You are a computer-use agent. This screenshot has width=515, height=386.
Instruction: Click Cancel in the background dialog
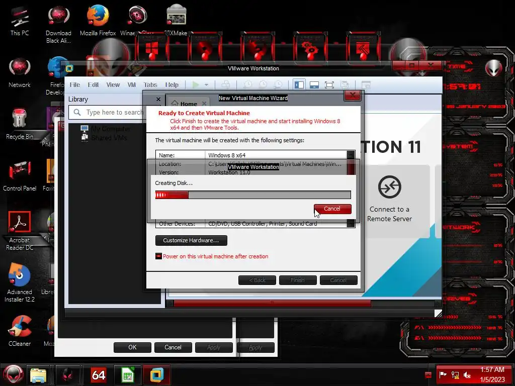(x=173, y=347)
